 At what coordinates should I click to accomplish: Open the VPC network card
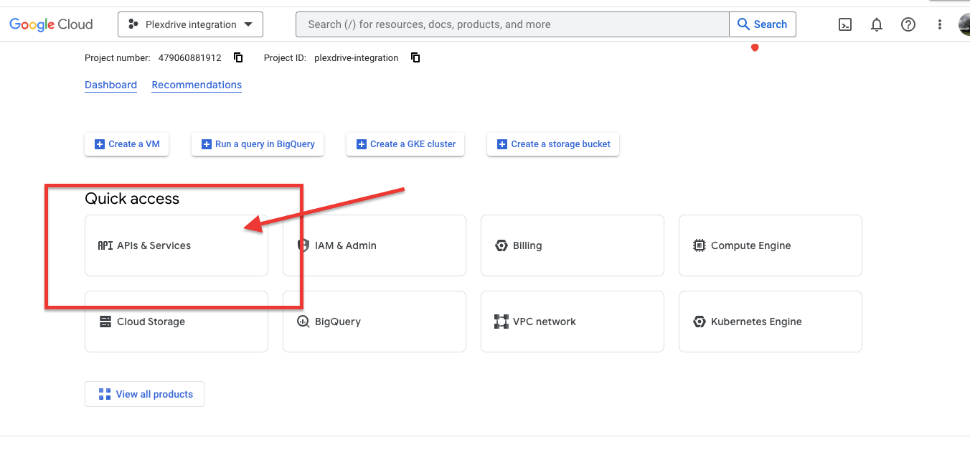[x=573, y=322]
